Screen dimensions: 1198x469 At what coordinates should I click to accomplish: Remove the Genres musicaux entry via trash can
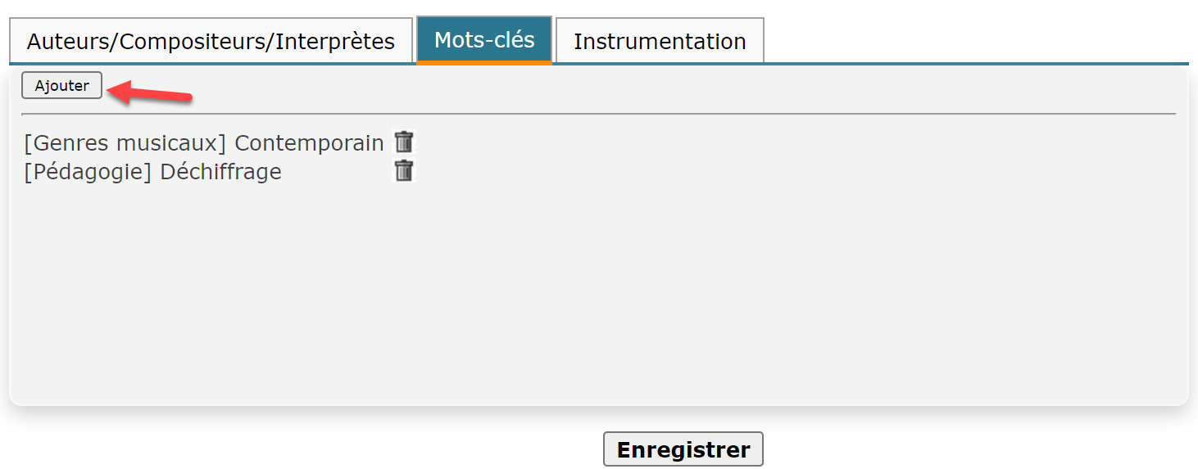click(404, 142)
